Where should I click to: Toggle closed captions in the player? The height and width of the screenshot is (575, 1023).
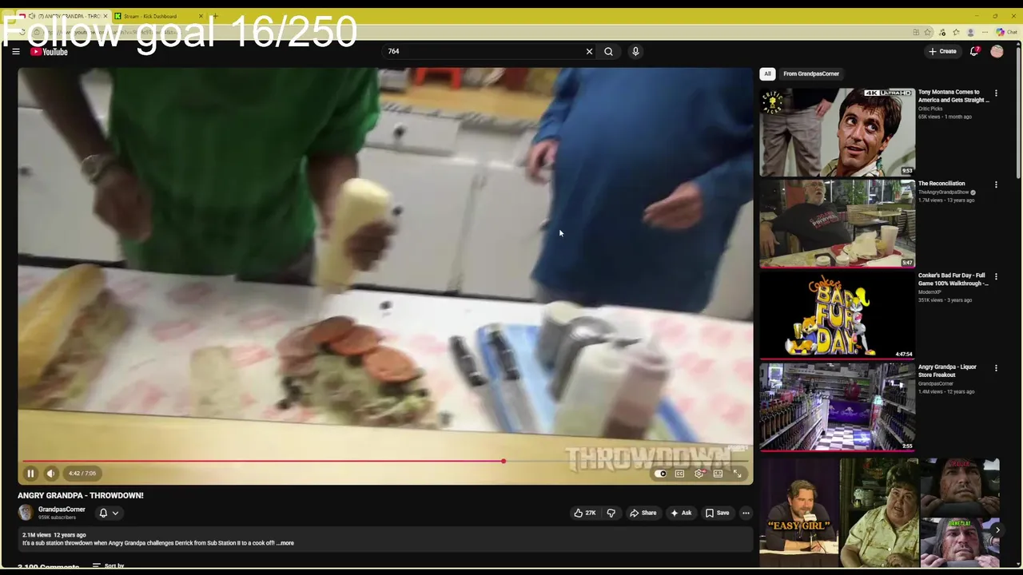click(679, 474)
